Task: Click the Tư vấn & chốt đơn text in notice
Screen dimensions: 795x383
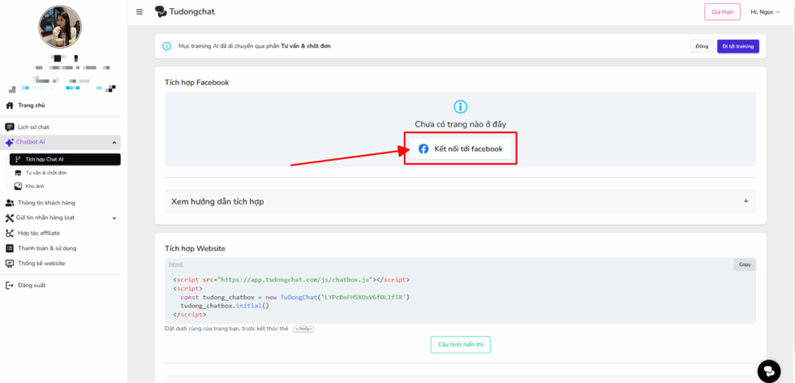Action: pos(307,46)
